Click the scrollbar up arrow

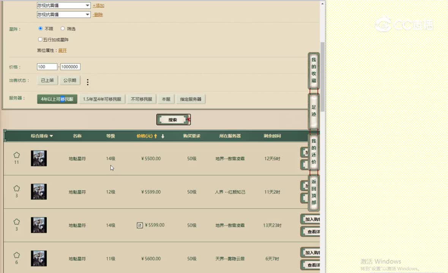[323, 4]
